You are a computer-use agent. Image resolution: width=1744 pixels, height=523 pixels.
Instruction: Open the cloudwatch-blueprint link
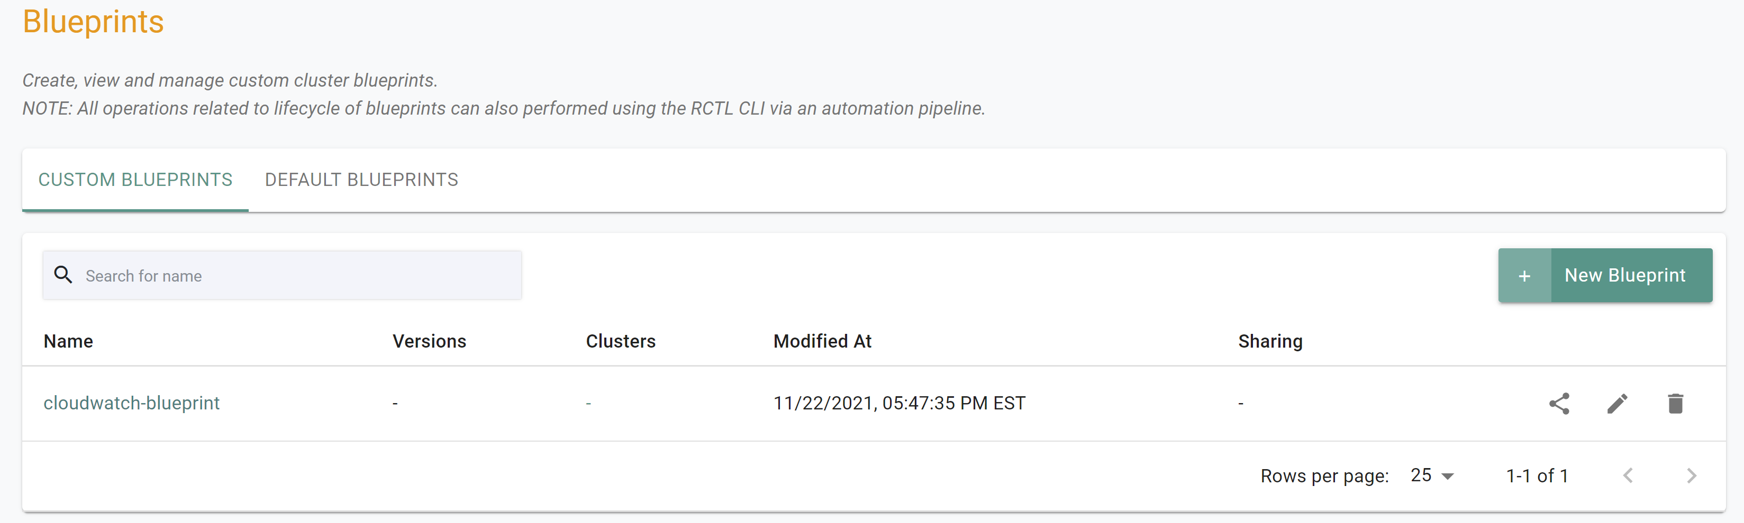(x=131, y=404)
